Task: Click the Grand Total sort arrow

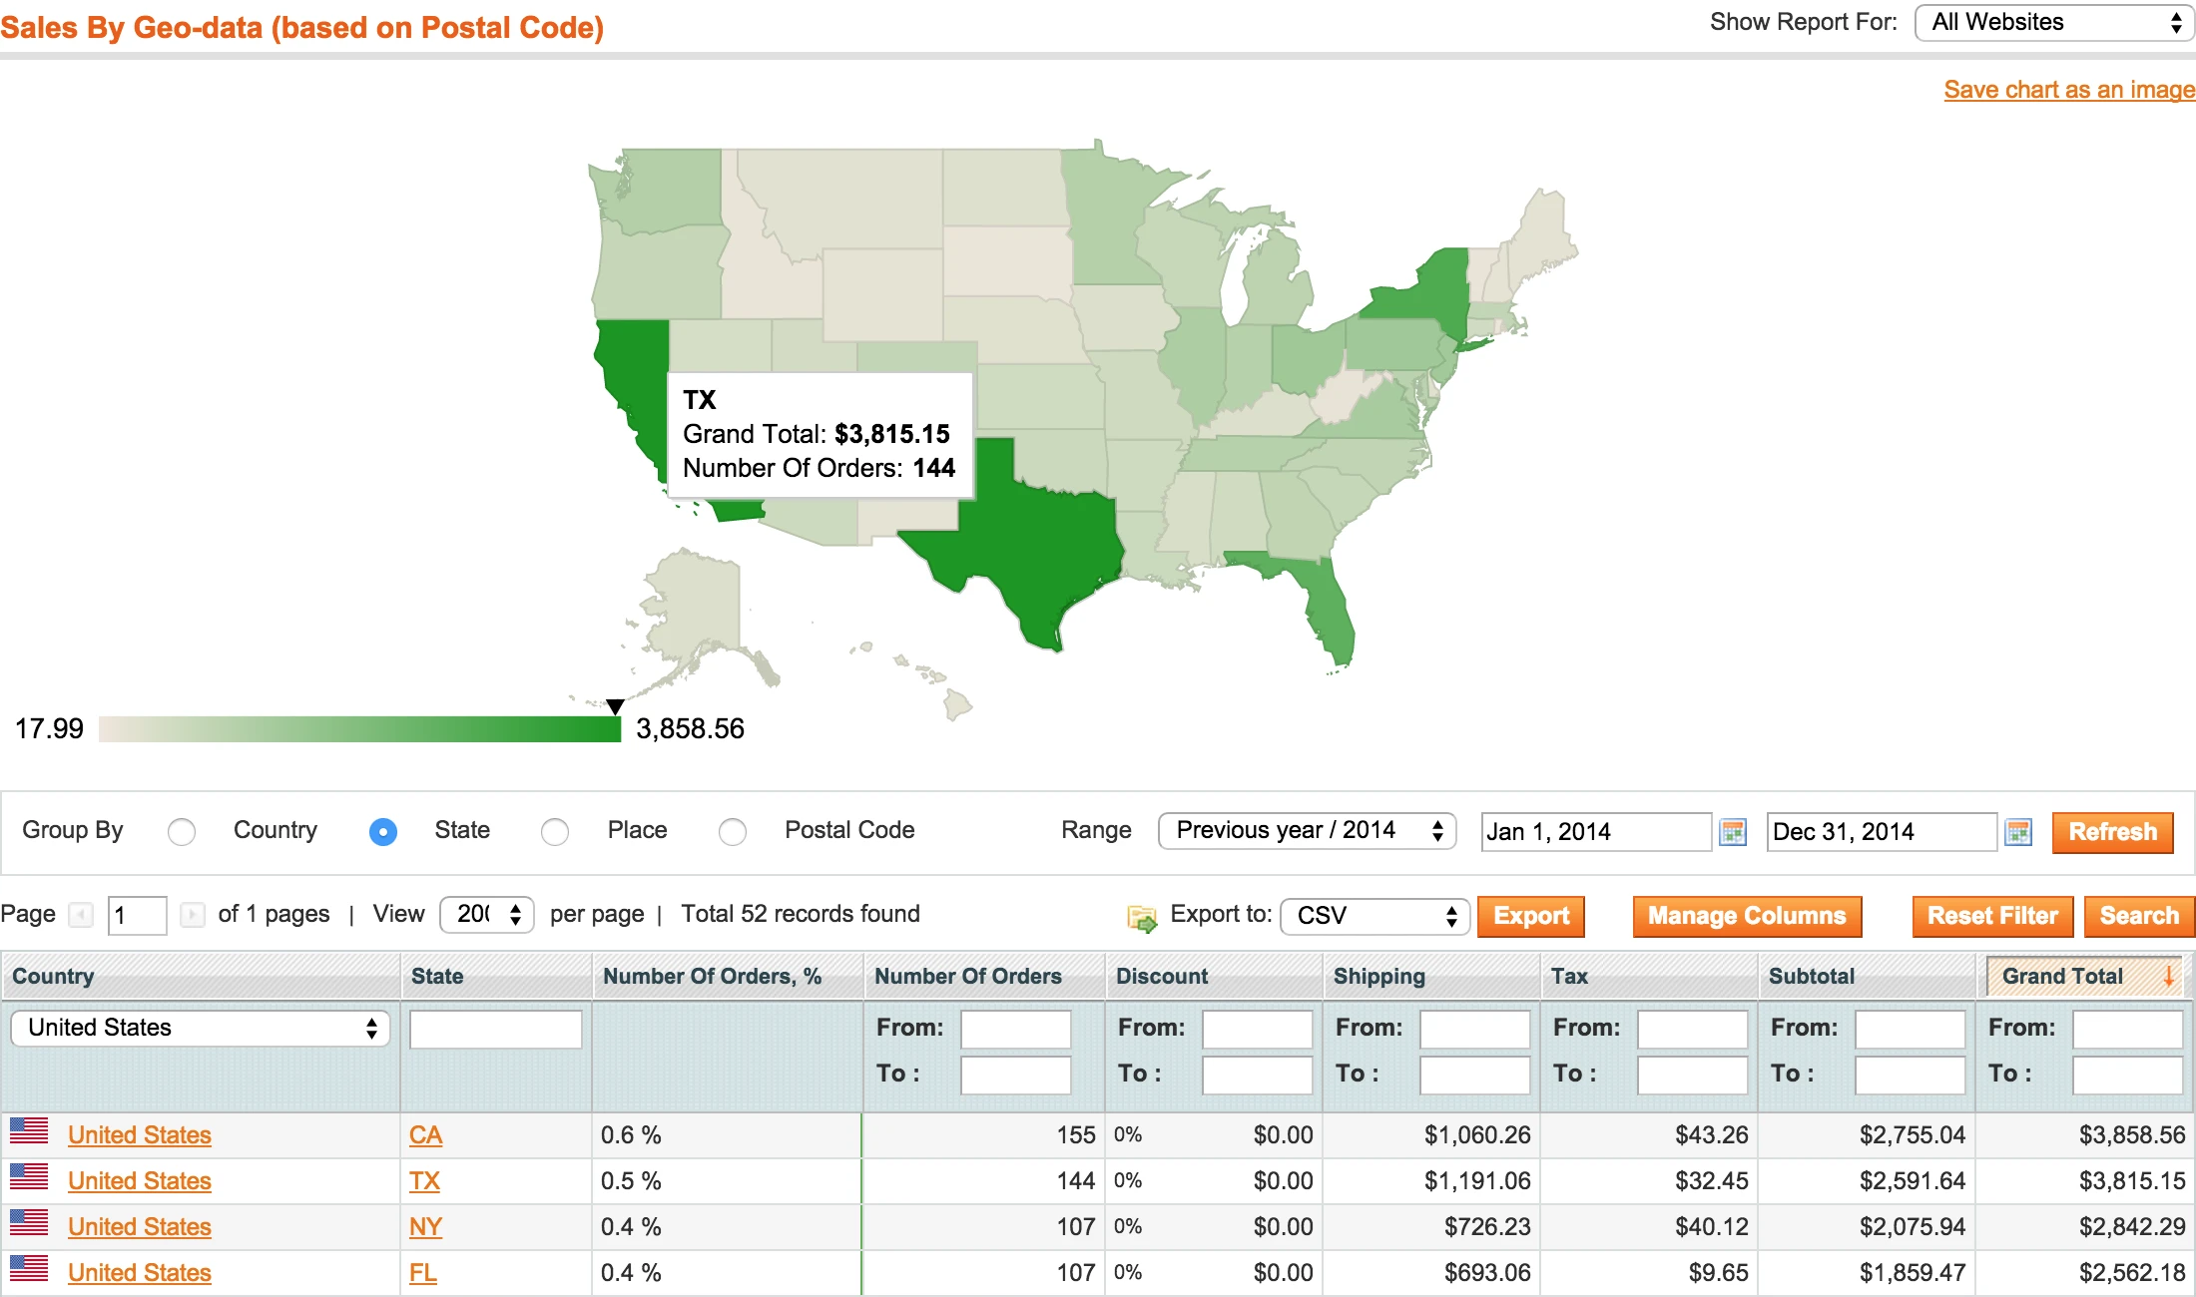Action: [x=2168, y=977]
